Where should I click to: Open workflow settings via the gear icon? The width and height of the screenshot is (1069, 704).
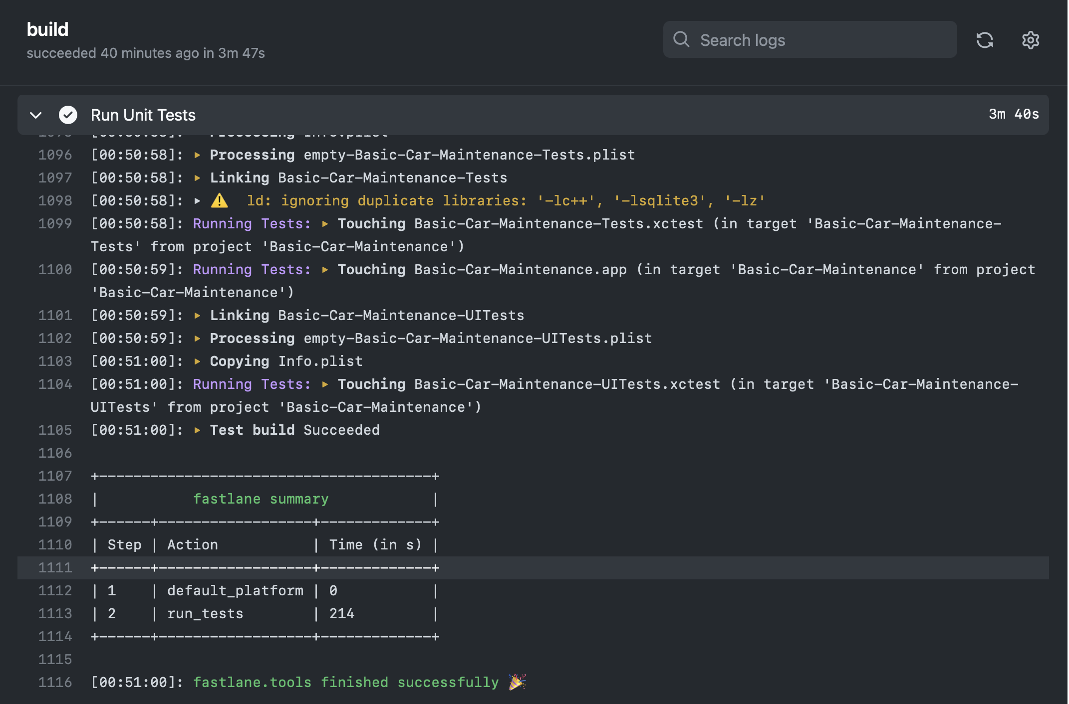(1030, 40)
